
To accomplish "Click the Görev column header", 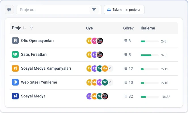I will click(x=128, y=28).
